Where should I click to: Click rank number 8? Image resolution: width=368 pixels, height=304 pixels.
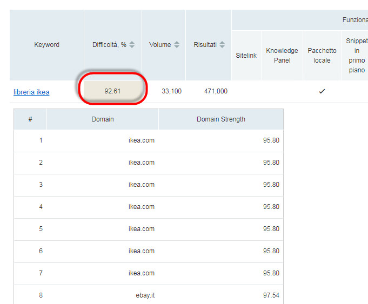click(41, 295)
